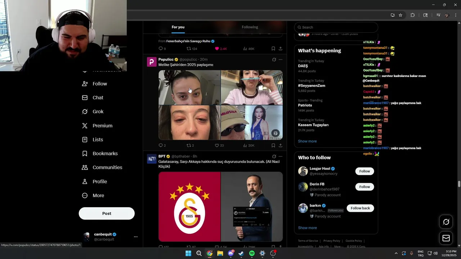Open Profile in the sidebar
This screenshot has width=461, height=259.
(x=95, y=182)
